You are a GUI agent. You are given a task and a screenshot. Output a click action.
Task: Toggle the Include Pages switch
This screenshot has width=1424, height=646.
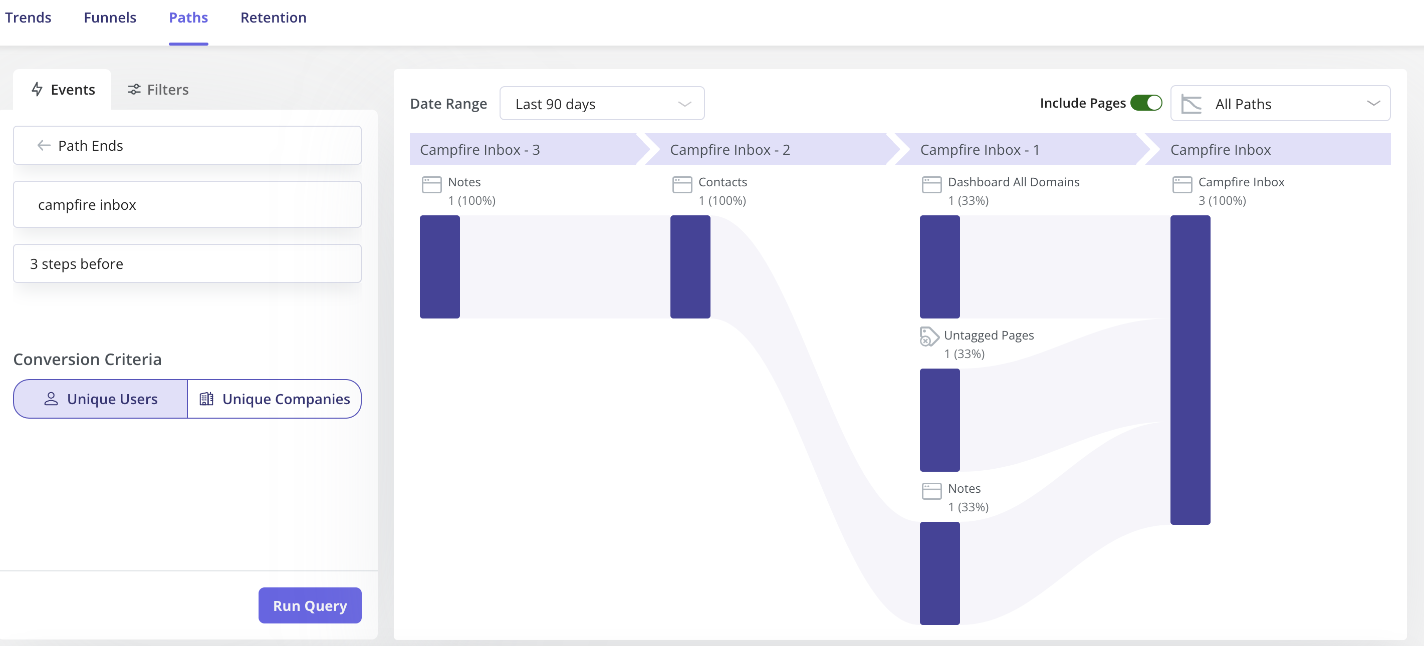tap(1146, 103)
